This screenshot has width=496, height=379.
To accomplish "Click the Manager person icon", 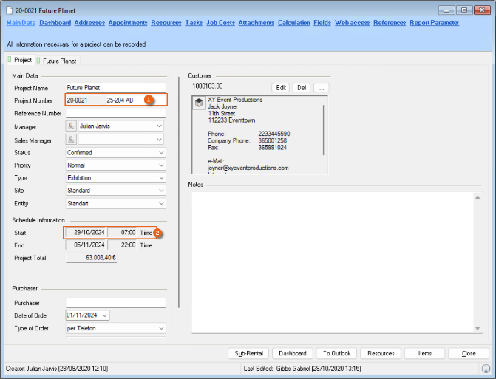I will (72, 126).
